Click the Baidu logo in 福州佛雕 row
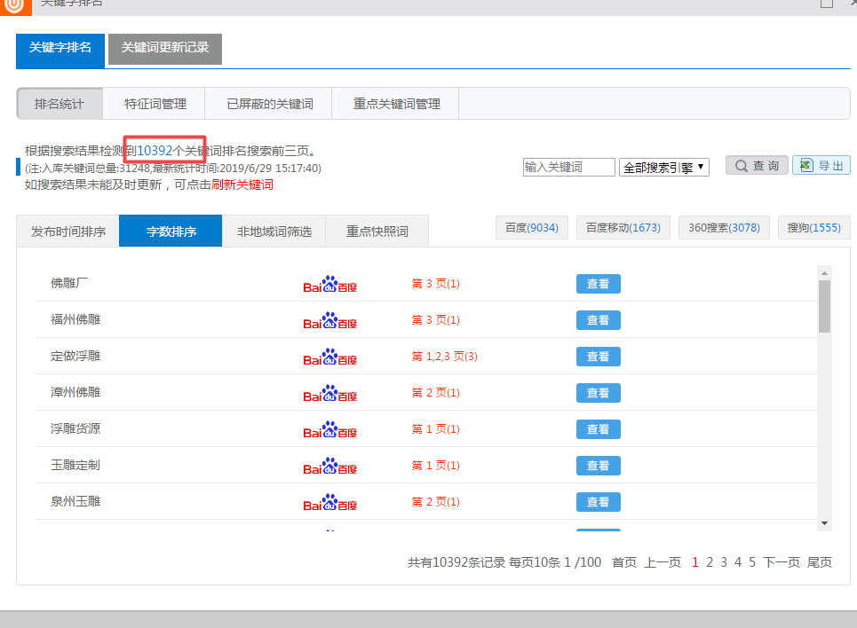The width and height of the screenshot is (857, 628). (330, 320)
